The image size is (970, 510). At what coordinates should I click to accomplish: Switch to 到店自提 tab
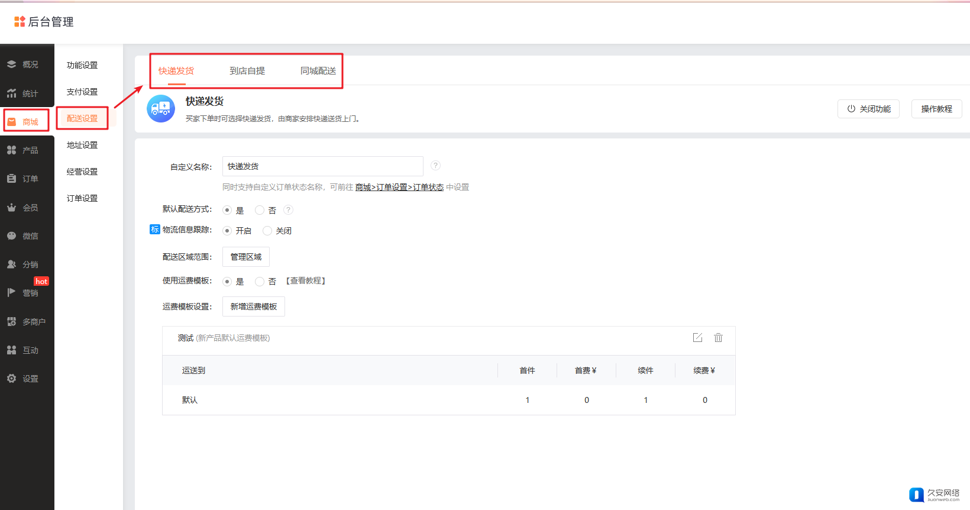point(247,71)
